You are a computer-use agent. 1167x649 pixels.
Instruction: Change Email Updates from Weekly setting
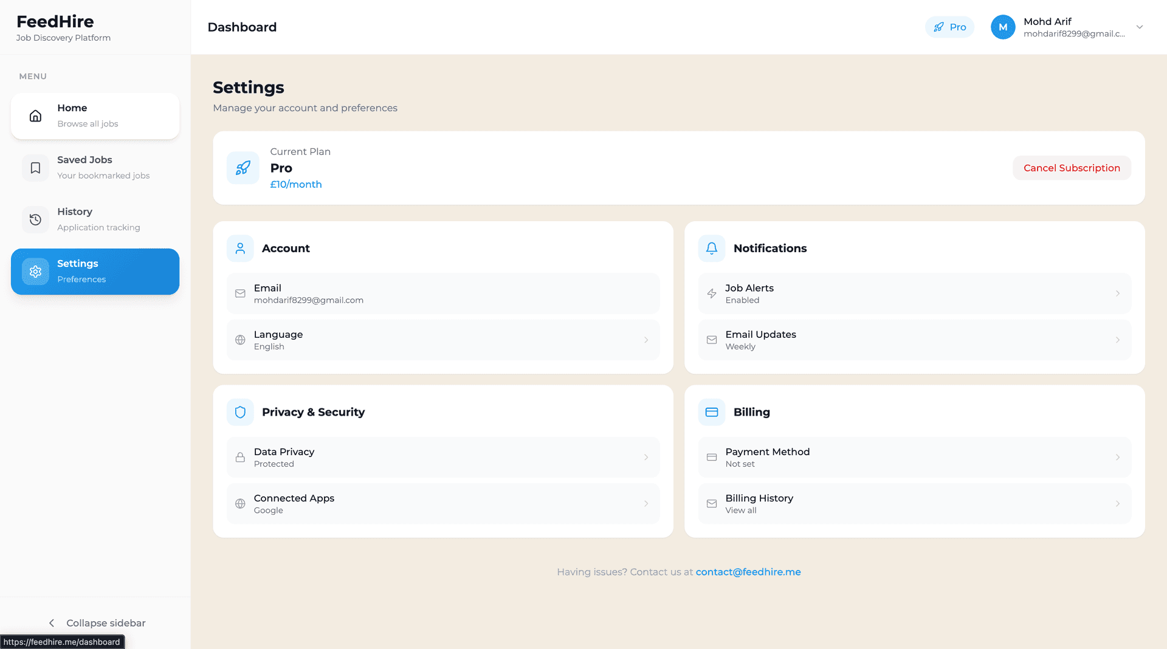pyautogui.click(x=914, y=340)
